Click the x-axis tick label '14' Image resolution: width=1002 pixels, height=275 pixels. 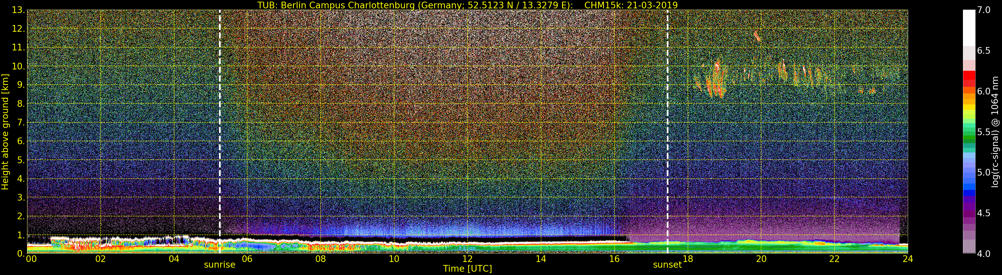541,259
